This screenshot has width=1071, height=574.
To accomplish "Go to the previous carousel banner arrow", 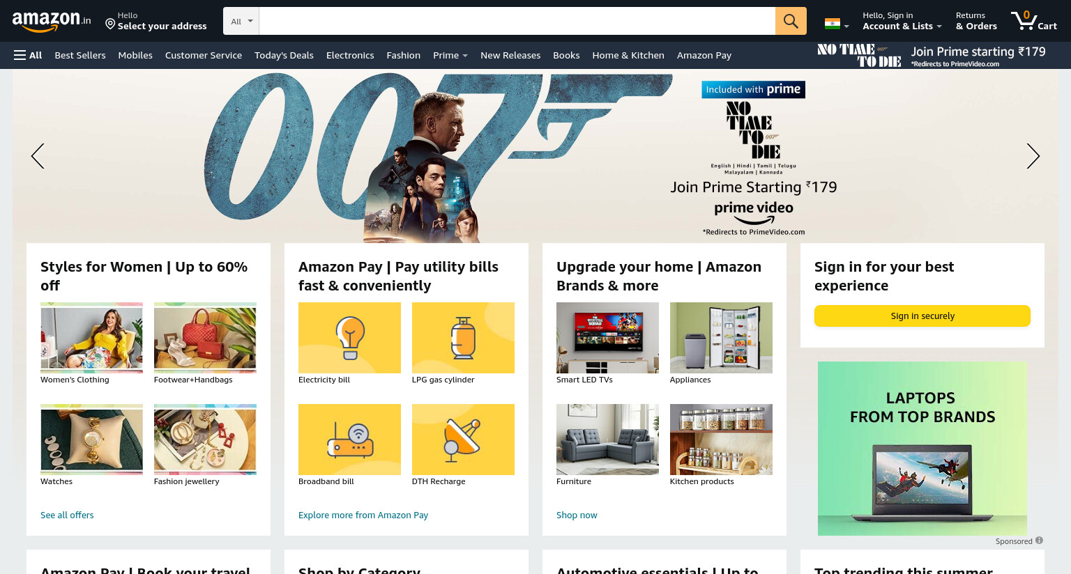I will coord(38,156).
